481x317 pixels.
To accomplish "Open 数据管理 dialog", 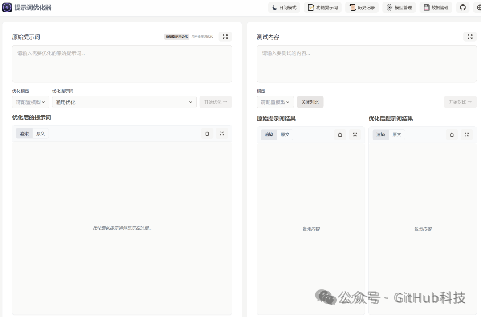I will (436, 8).
